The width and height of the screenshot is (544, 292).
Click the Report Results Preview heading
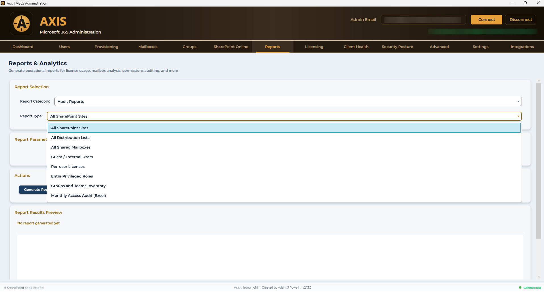click(38, 212)
